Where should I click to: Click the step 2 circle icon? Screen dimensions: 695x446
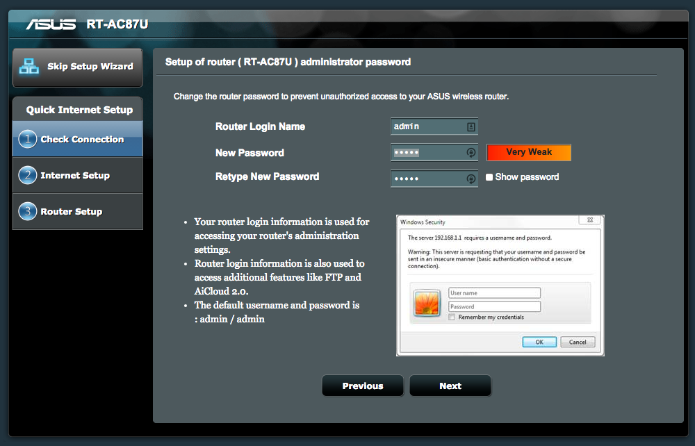coord(28,175)
